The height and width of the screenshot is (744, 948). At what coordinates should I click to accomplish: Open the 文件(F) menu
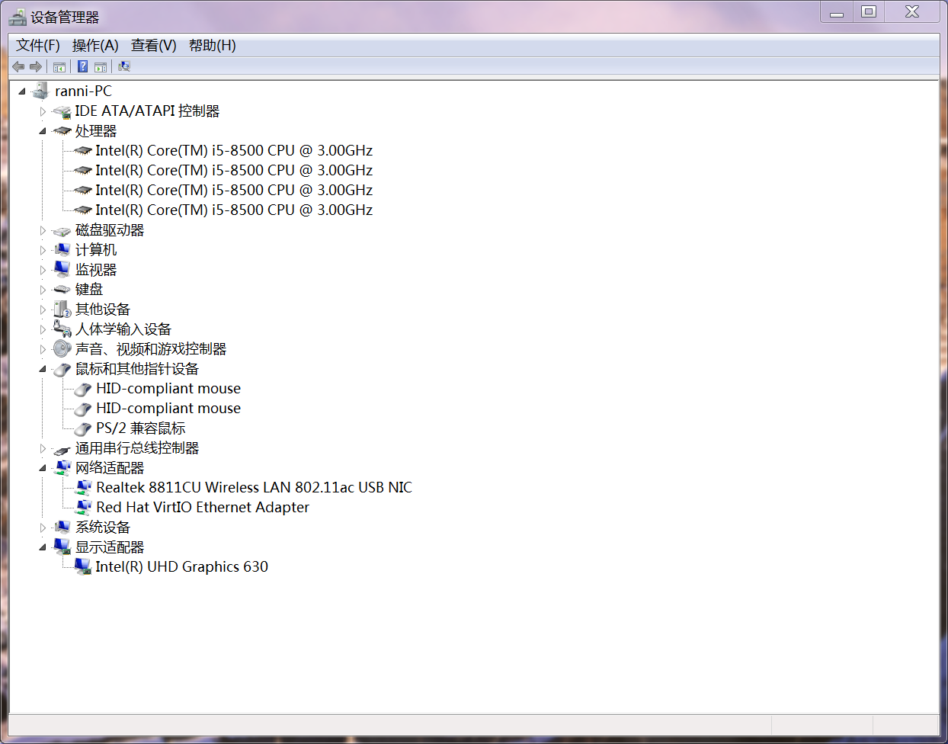(x=37, y=46)
